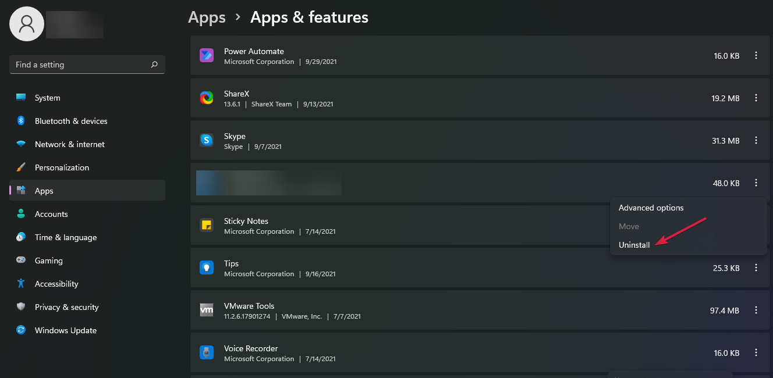Select Advanced options in the context menu
This screenshot has height=378, width=773.
point(651,208)
